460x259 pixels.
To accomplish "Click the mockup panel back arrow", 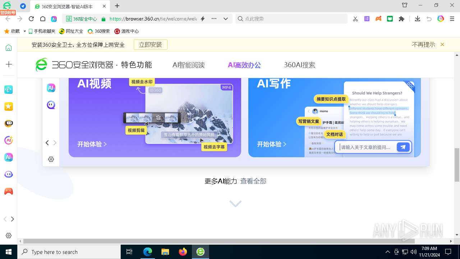I will pos(47,143).
